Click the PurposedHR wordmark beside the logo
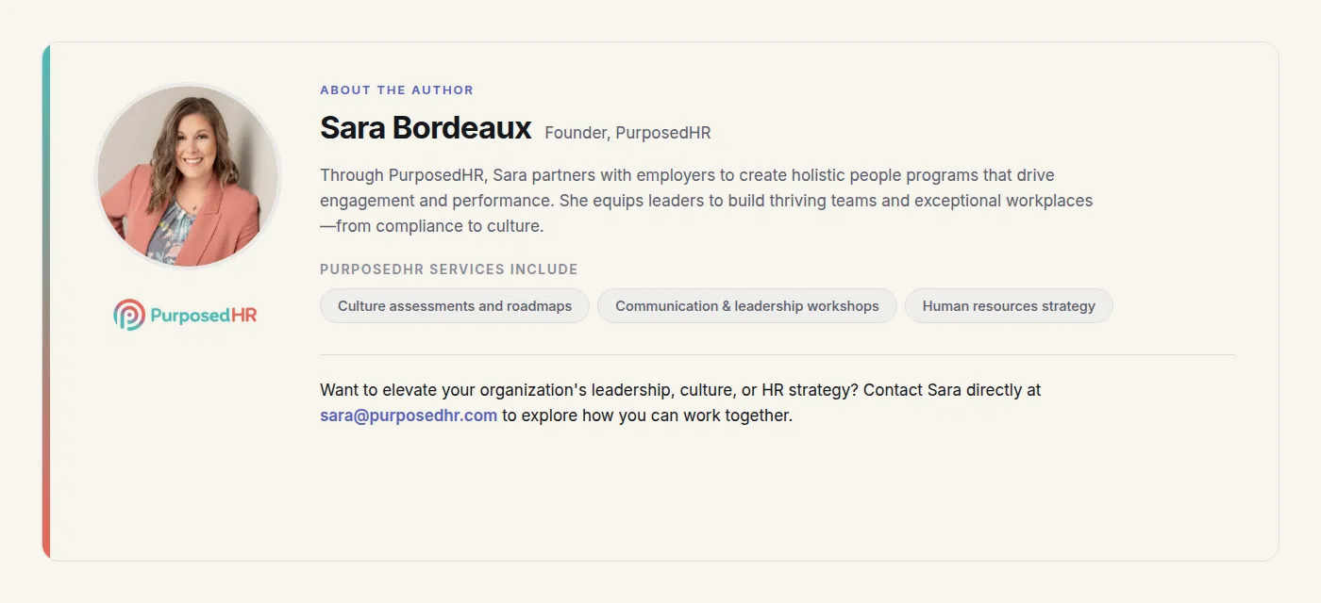The width and height of the screenshot is (1321, 603). tap(204, 316)
